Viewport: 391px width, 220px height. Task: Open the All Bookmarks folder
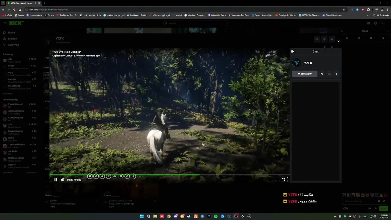coord(381,15)
